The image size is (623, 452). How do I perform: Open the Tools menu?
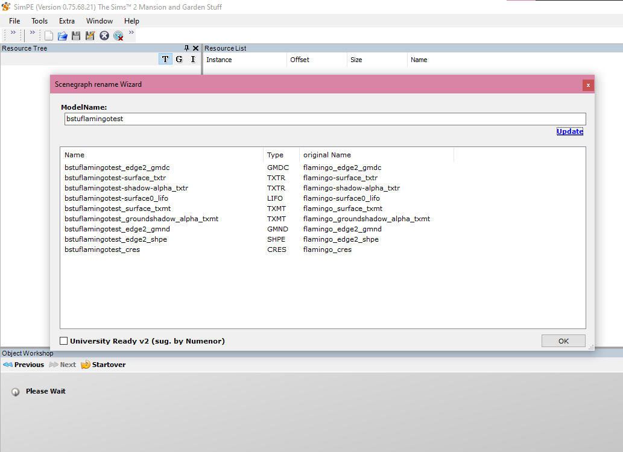click(x=39, y=21)
